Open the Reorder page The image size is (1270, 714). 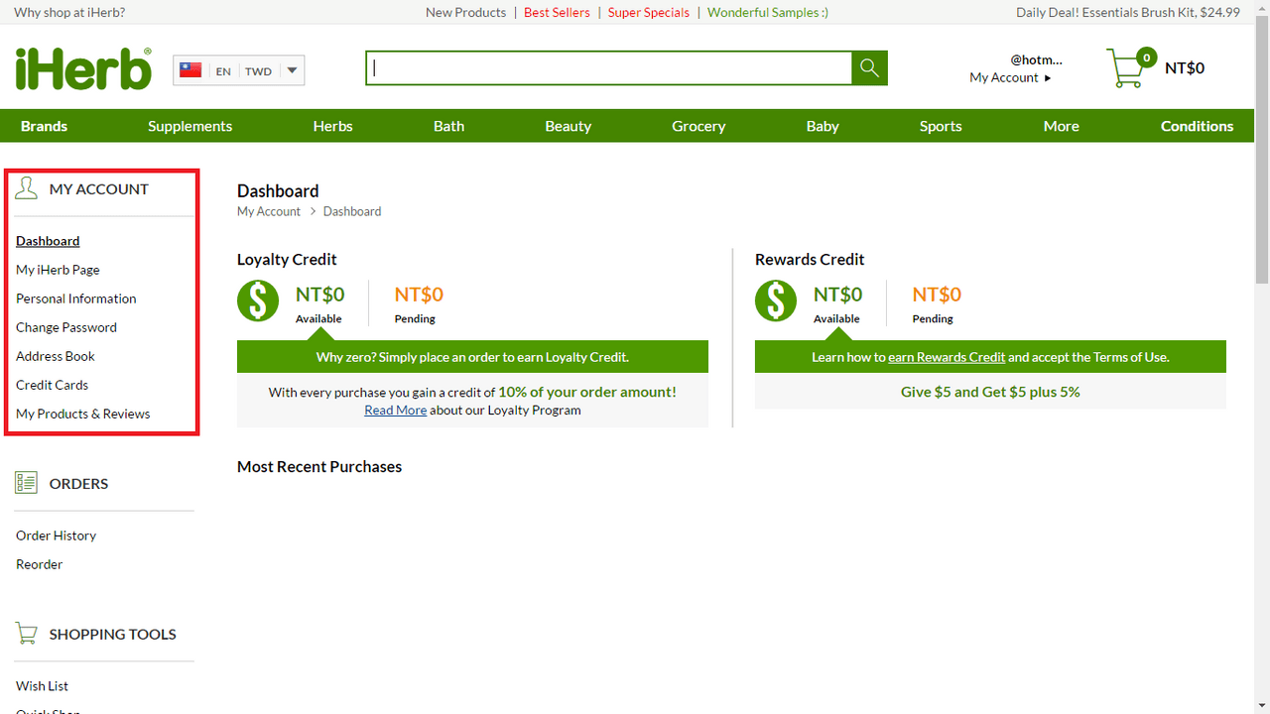pos(40,564)
